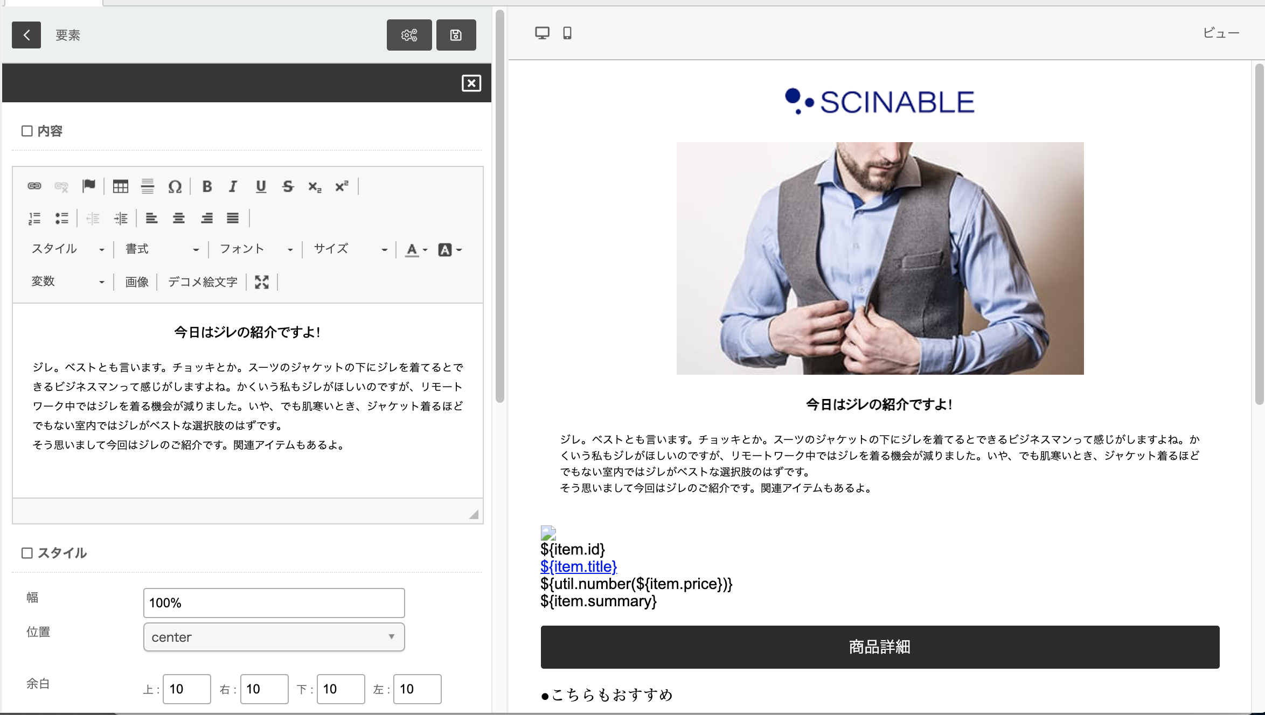
Task: Click the ${item.title} link
Action: coord(578,566)
